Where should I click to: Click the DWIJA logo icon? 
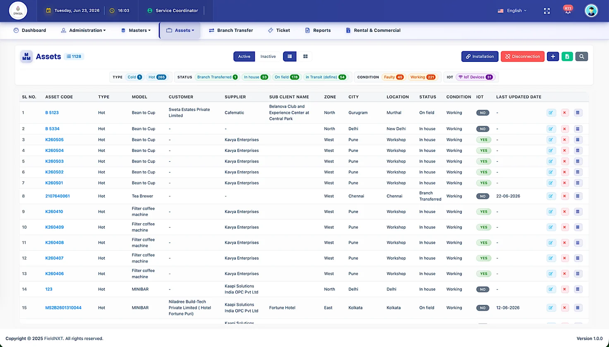point(18,11)
